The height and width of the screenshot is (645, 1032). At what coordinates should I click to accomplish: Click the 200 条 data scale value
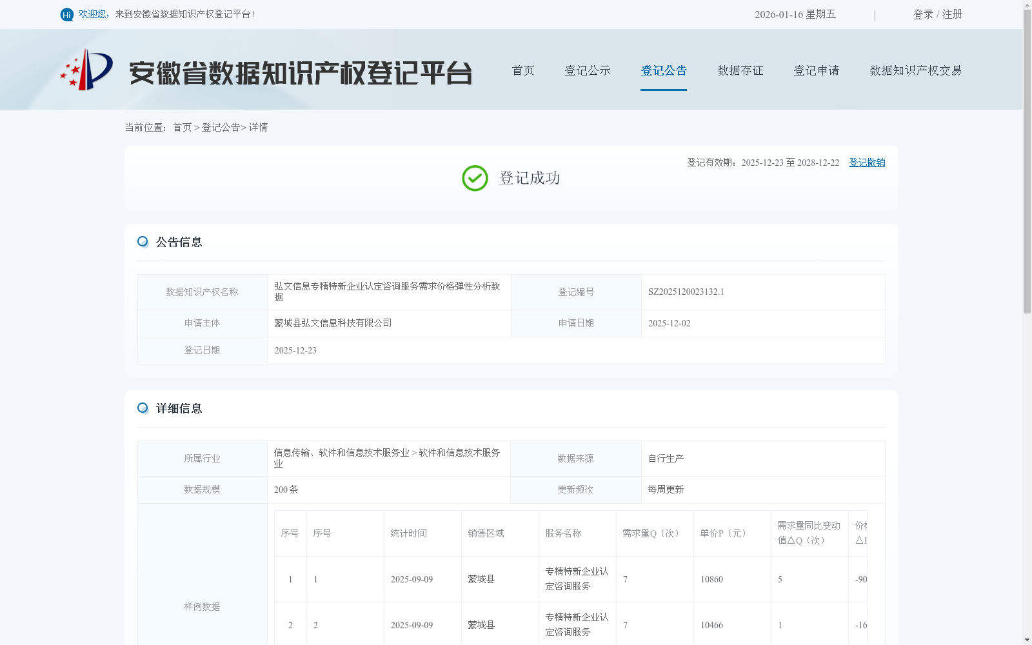coord(286,490)
